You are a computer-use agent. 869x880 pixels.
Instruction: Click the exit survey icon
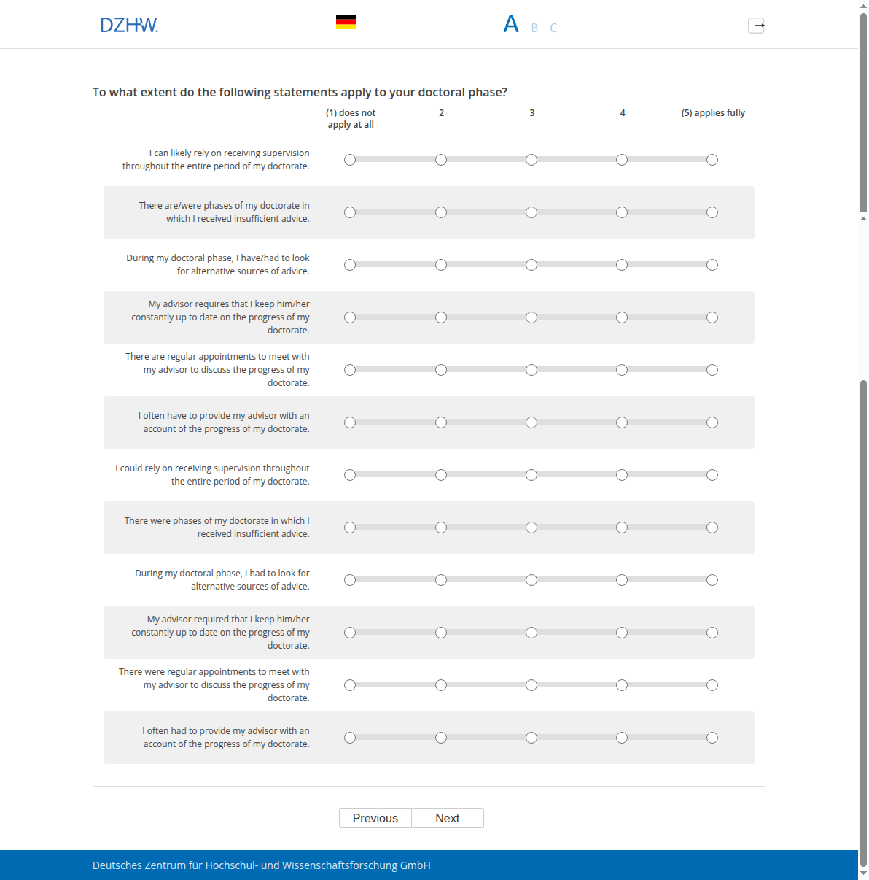(x=757, y=26)
